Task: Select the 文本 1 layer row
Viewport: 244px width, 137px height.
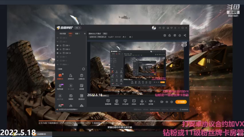Action: pos(71,45)
